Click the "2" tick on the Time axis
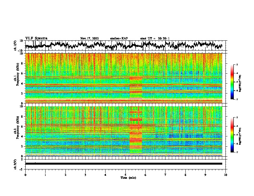The width and height of the screenshot is (254, 196). pyautogui.click(x=65, y=175)
